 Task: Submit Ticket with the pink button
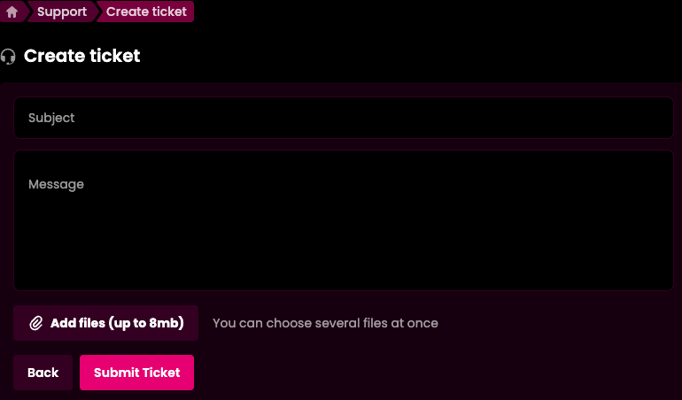(x=136, y=373)
